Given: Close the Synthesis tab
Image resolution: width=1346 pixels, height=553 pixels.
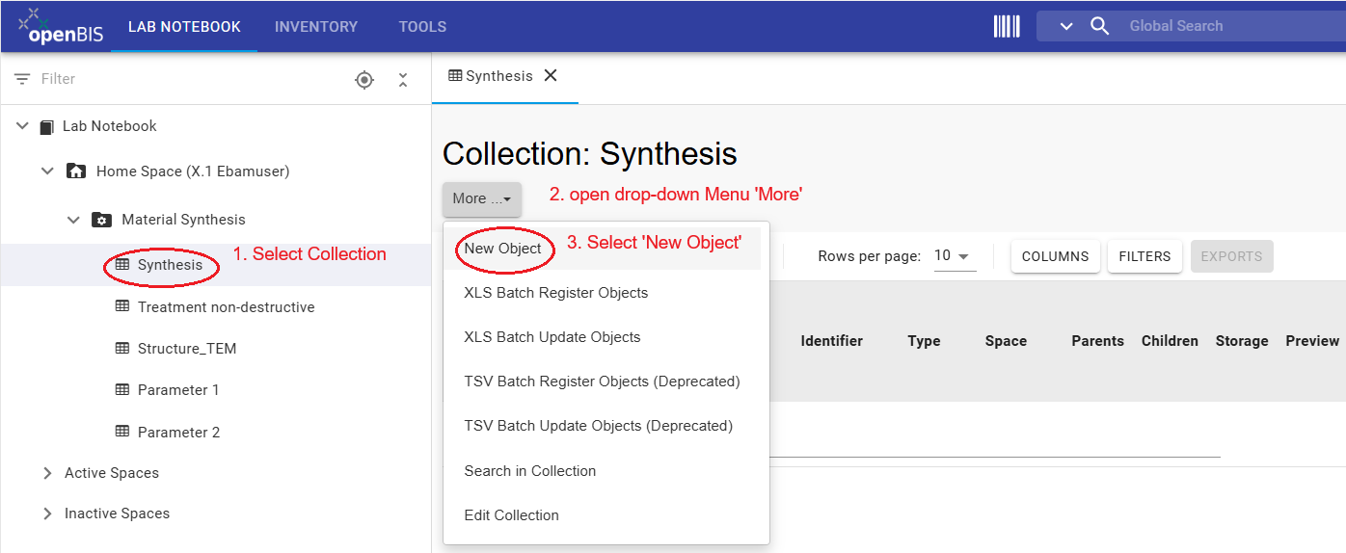Looking at the screenshot, I should [x=551, y=75].
